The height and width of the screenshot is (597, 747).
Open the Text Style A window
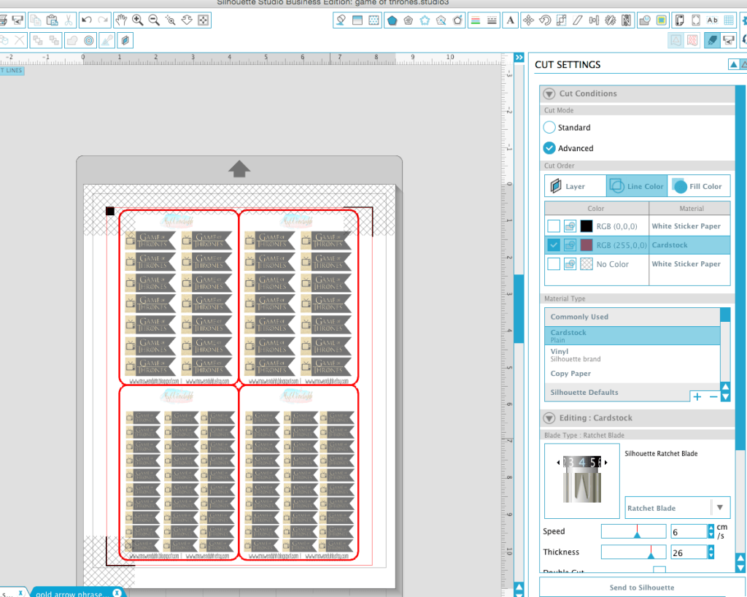coord(510,20)
